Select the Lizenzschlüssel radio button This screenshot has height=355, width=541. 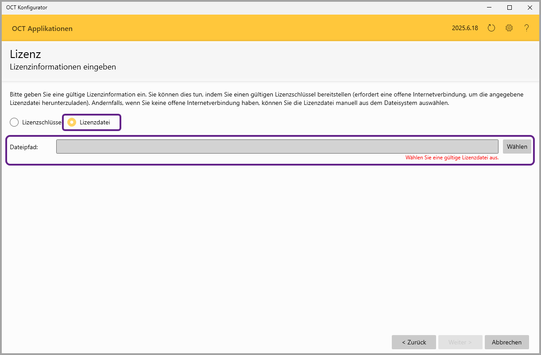pos(14,122)
